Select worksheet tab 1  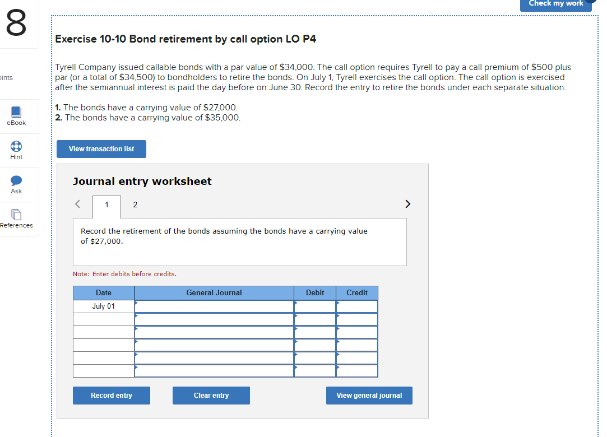point(106,204)
